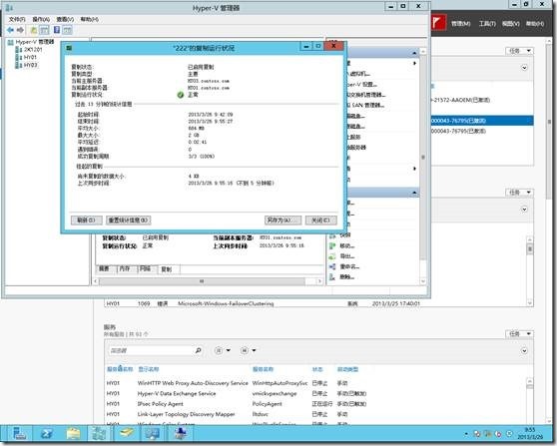Show hidden tray icons arrow on taskbar
557x446 pixels.
(466, 434)
